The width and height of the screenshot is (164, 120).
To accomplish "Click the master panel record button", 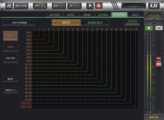I will 159,28.
